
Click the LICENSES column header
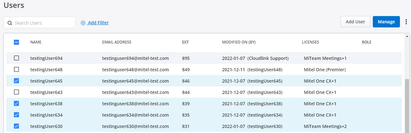310,42
